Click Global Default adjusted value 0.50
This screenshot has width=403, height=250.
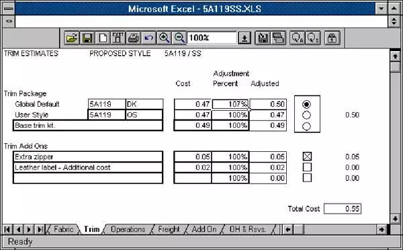click(x=268, y=104)
